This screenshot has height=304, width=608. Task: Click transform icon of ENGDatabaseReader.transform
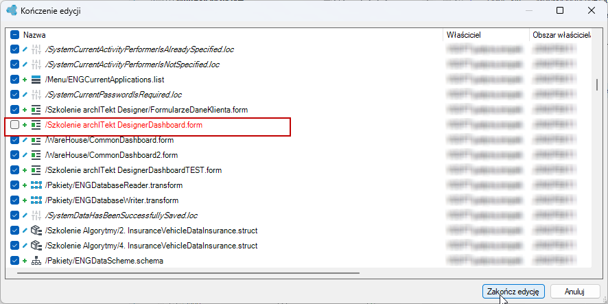[36, 185]
